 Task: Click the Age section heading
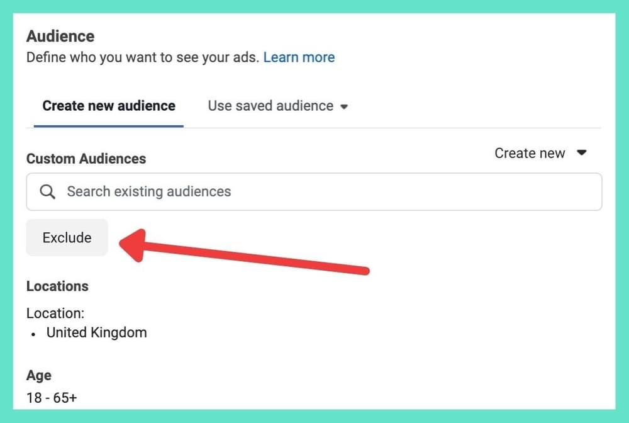38,375
